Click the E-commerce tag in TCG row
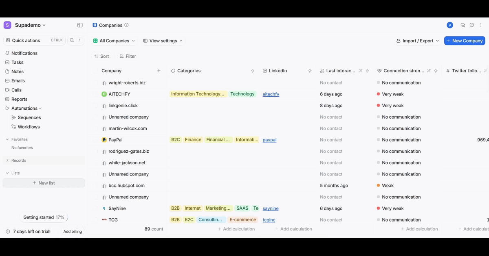 (243, 220)
